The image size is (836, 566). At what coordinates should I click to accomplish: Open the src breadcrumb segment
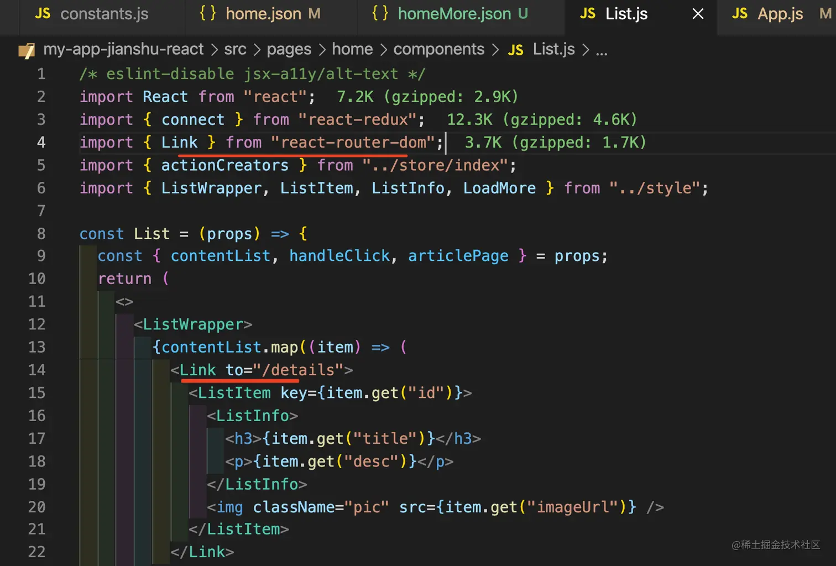pyautogui.click(x=235, y=49)
